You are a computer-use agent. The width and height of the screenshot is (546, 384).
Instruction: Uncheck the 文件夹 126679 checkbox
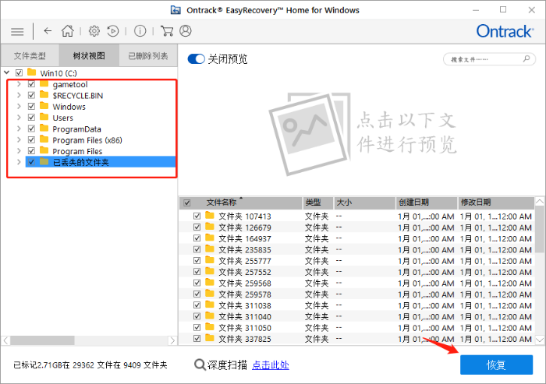tap(197, 227)
